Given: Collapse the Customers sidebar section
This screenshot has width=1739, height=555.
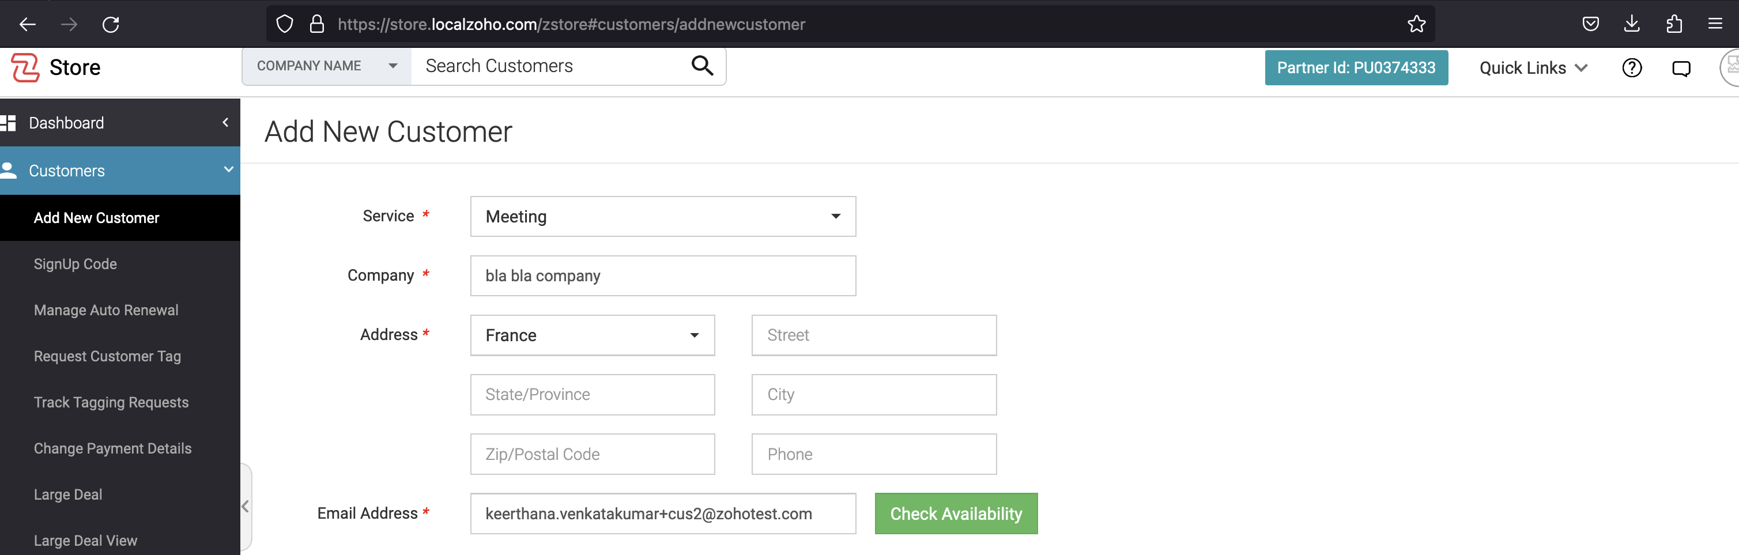Looking at the screenshot, I should pyautogui.click(x=228, y=170).
